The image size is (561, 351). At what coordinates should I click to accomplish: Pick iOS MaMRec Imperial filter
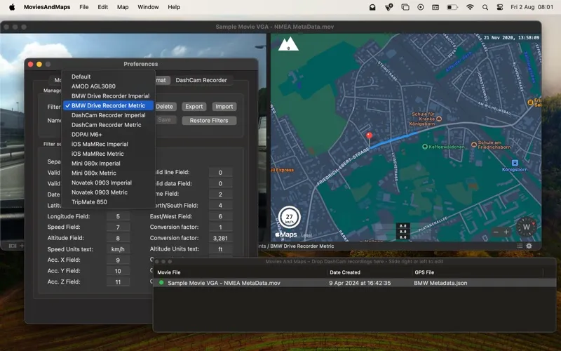(109, 144)
